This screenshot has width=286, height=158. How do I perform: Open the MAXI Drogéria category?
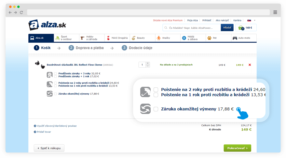(x=117, y=38)
